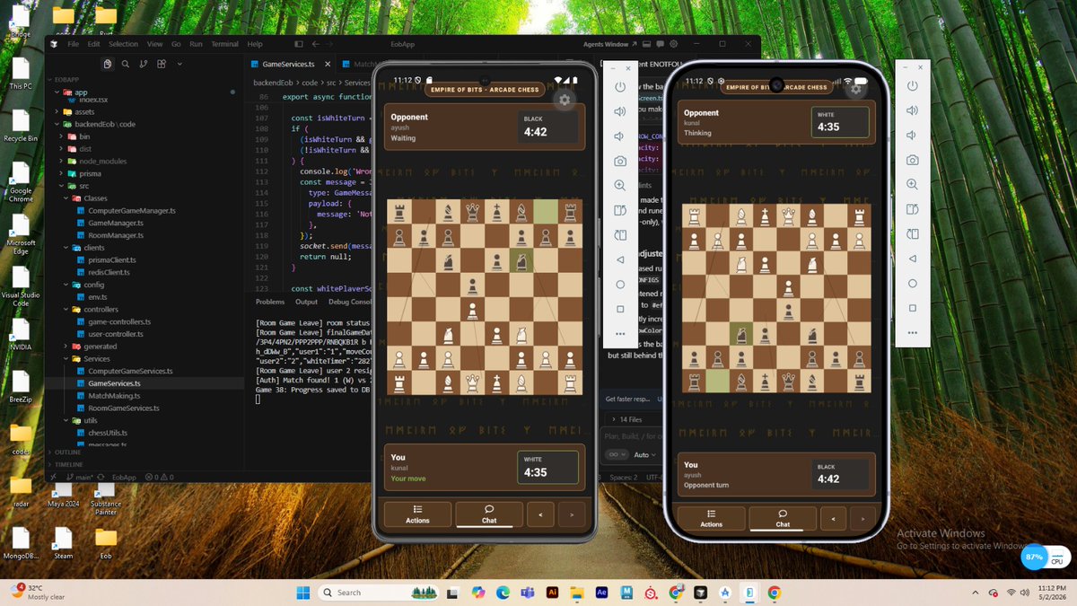The image size is (1077, 606).
Task: Take screenshot using White player's emulator camera icon
Action: click(x=620, y=161)
